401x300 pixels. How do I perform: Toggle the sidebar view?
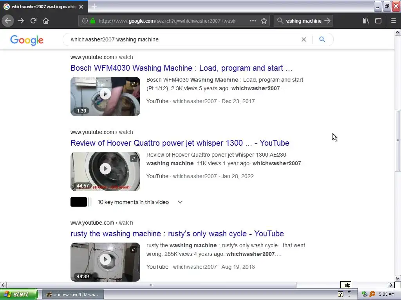[378, 21]
